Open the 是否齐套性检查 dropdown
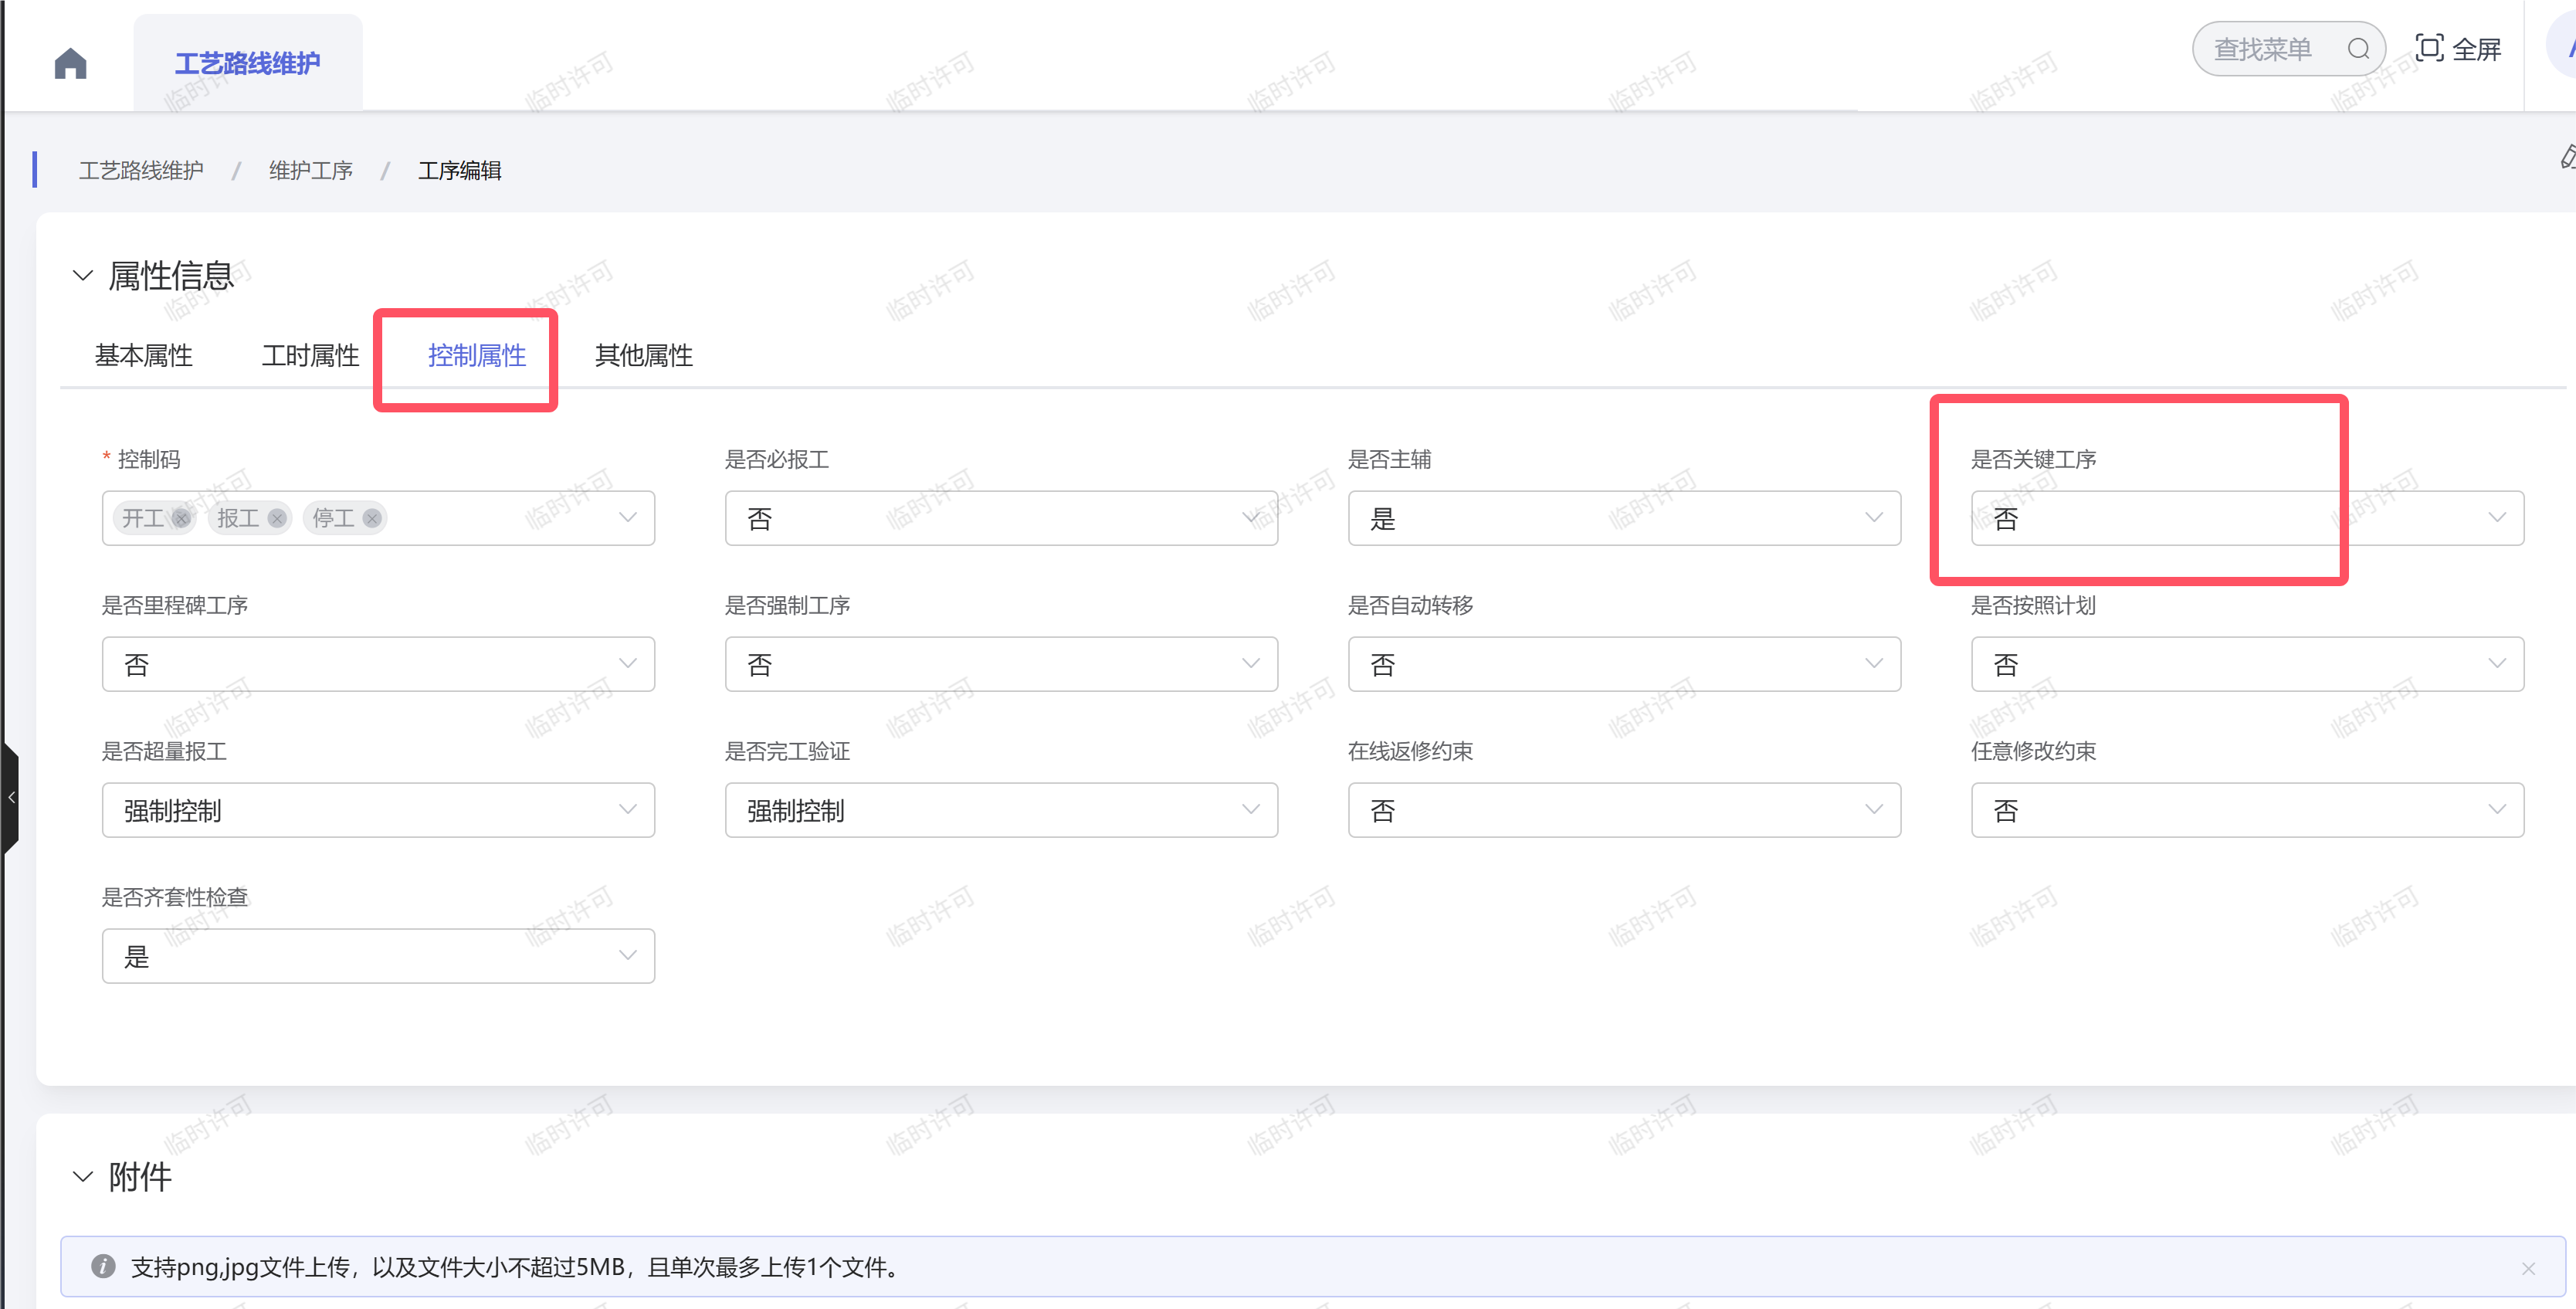Image resolution: width=2576 pixels, height=1309 pixels. (378, 956)
